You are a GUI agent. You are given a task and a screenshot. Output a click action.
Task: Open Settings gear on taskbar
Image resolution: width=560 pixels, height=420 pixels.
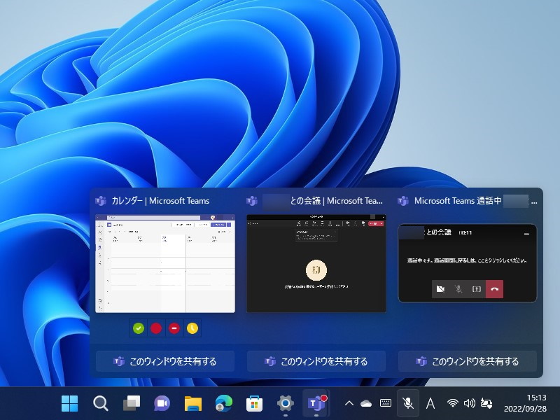(286, 404)
